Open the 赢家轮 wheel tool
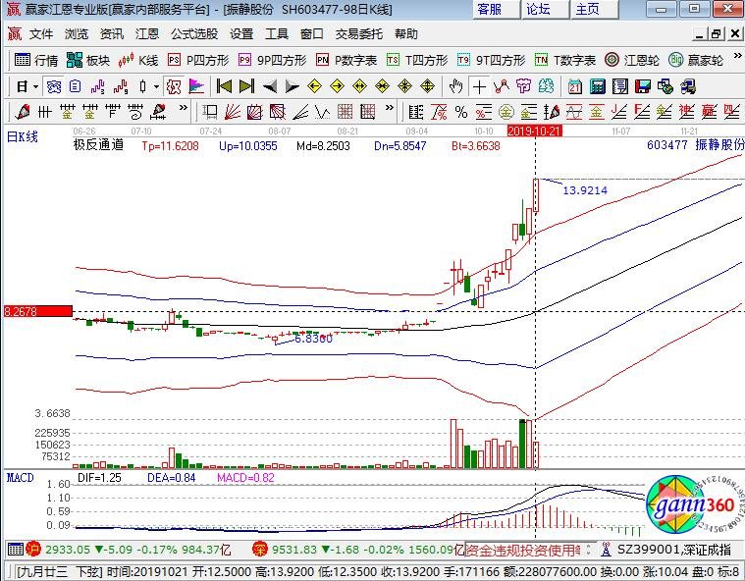This screenshot has height=581, width=745. pos(696,60)
